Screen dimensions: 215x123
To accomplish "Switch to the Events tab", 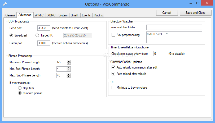I will tap(86, 15).
